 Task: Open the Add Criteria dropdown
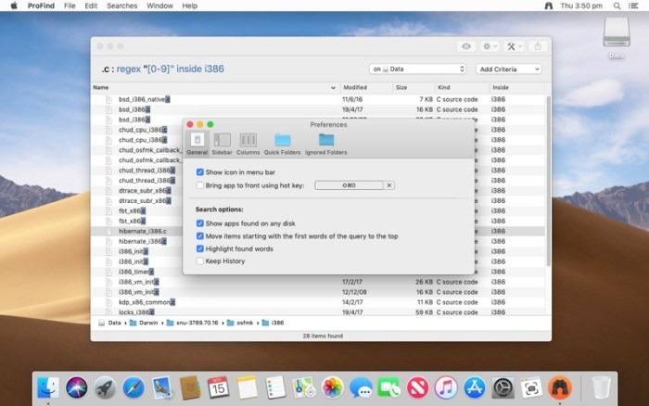[509, 69]
